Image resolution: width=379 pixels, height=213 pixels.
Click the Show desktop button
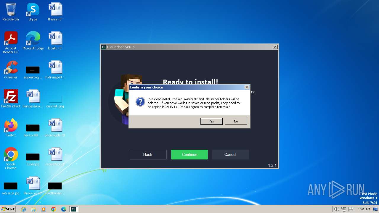coord(375,209)
